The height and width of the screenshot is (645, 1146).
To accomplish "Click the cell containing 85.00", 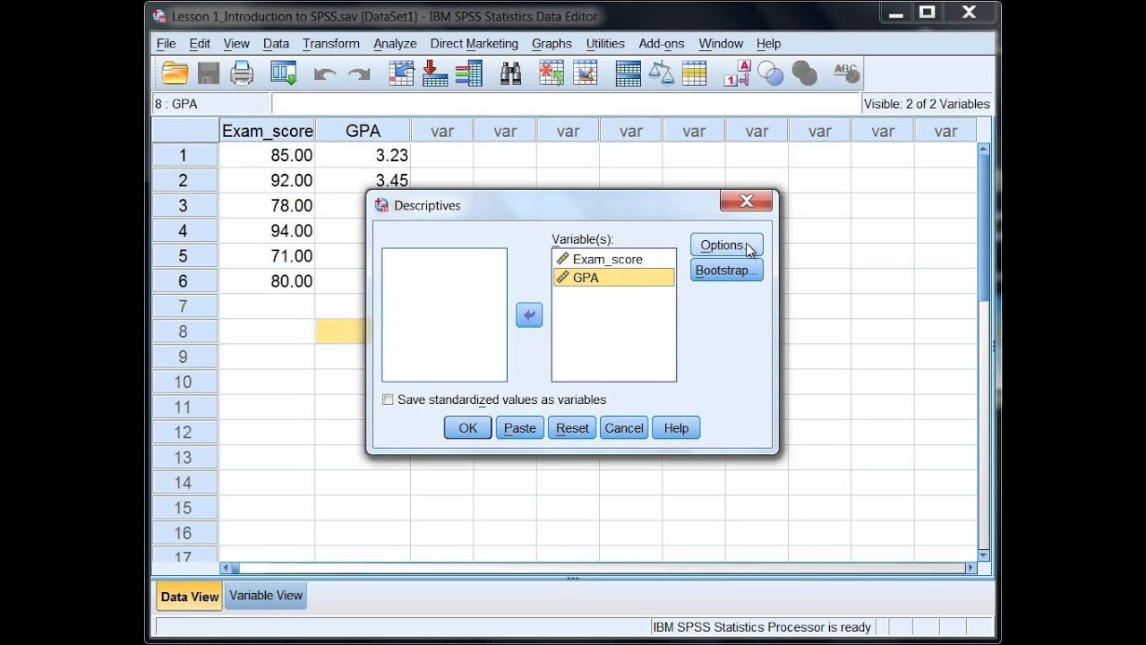I will (x=267, y=155).
